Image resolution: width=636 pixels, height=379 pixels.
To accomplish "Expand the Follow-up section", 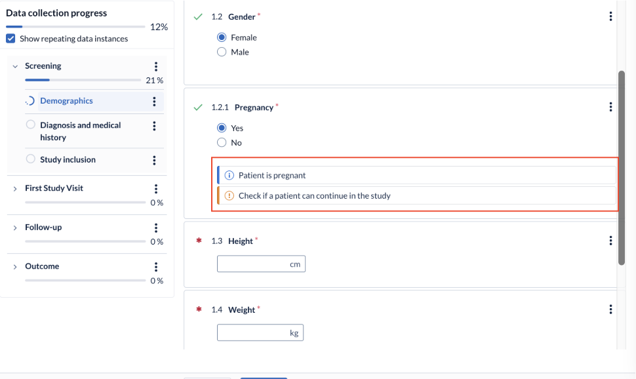I will 15,228.
